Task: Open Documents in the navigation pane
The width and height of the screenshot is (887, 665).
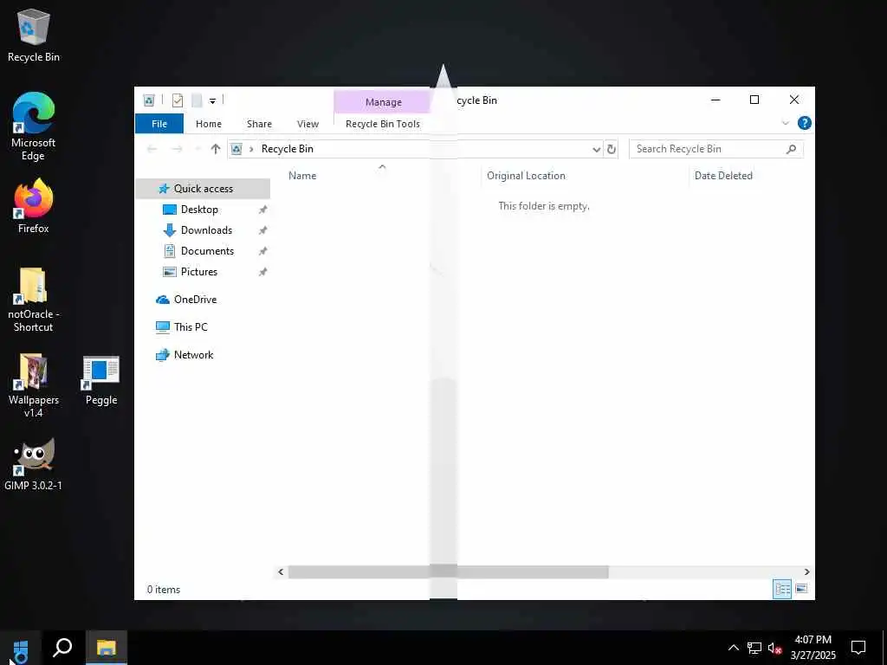Action: point(207,251)
